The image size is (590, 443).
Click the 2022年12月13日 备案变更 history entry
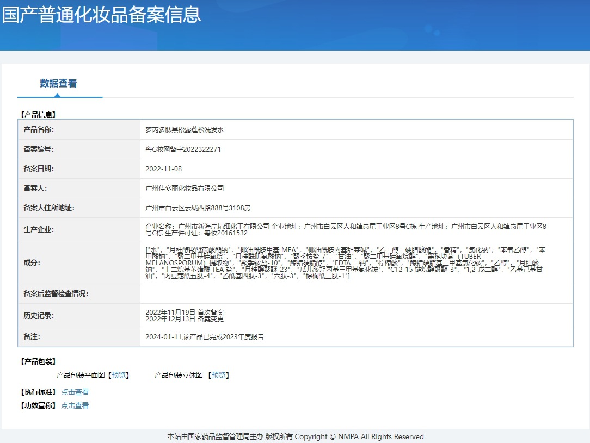tap(185, 319)
